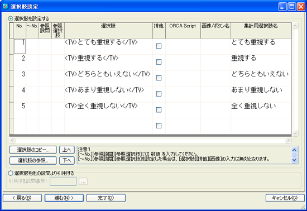Viewport: 307px width, 211px height.
Task: Click the ORCA Script column header
Action: click(x=183, y=31)
